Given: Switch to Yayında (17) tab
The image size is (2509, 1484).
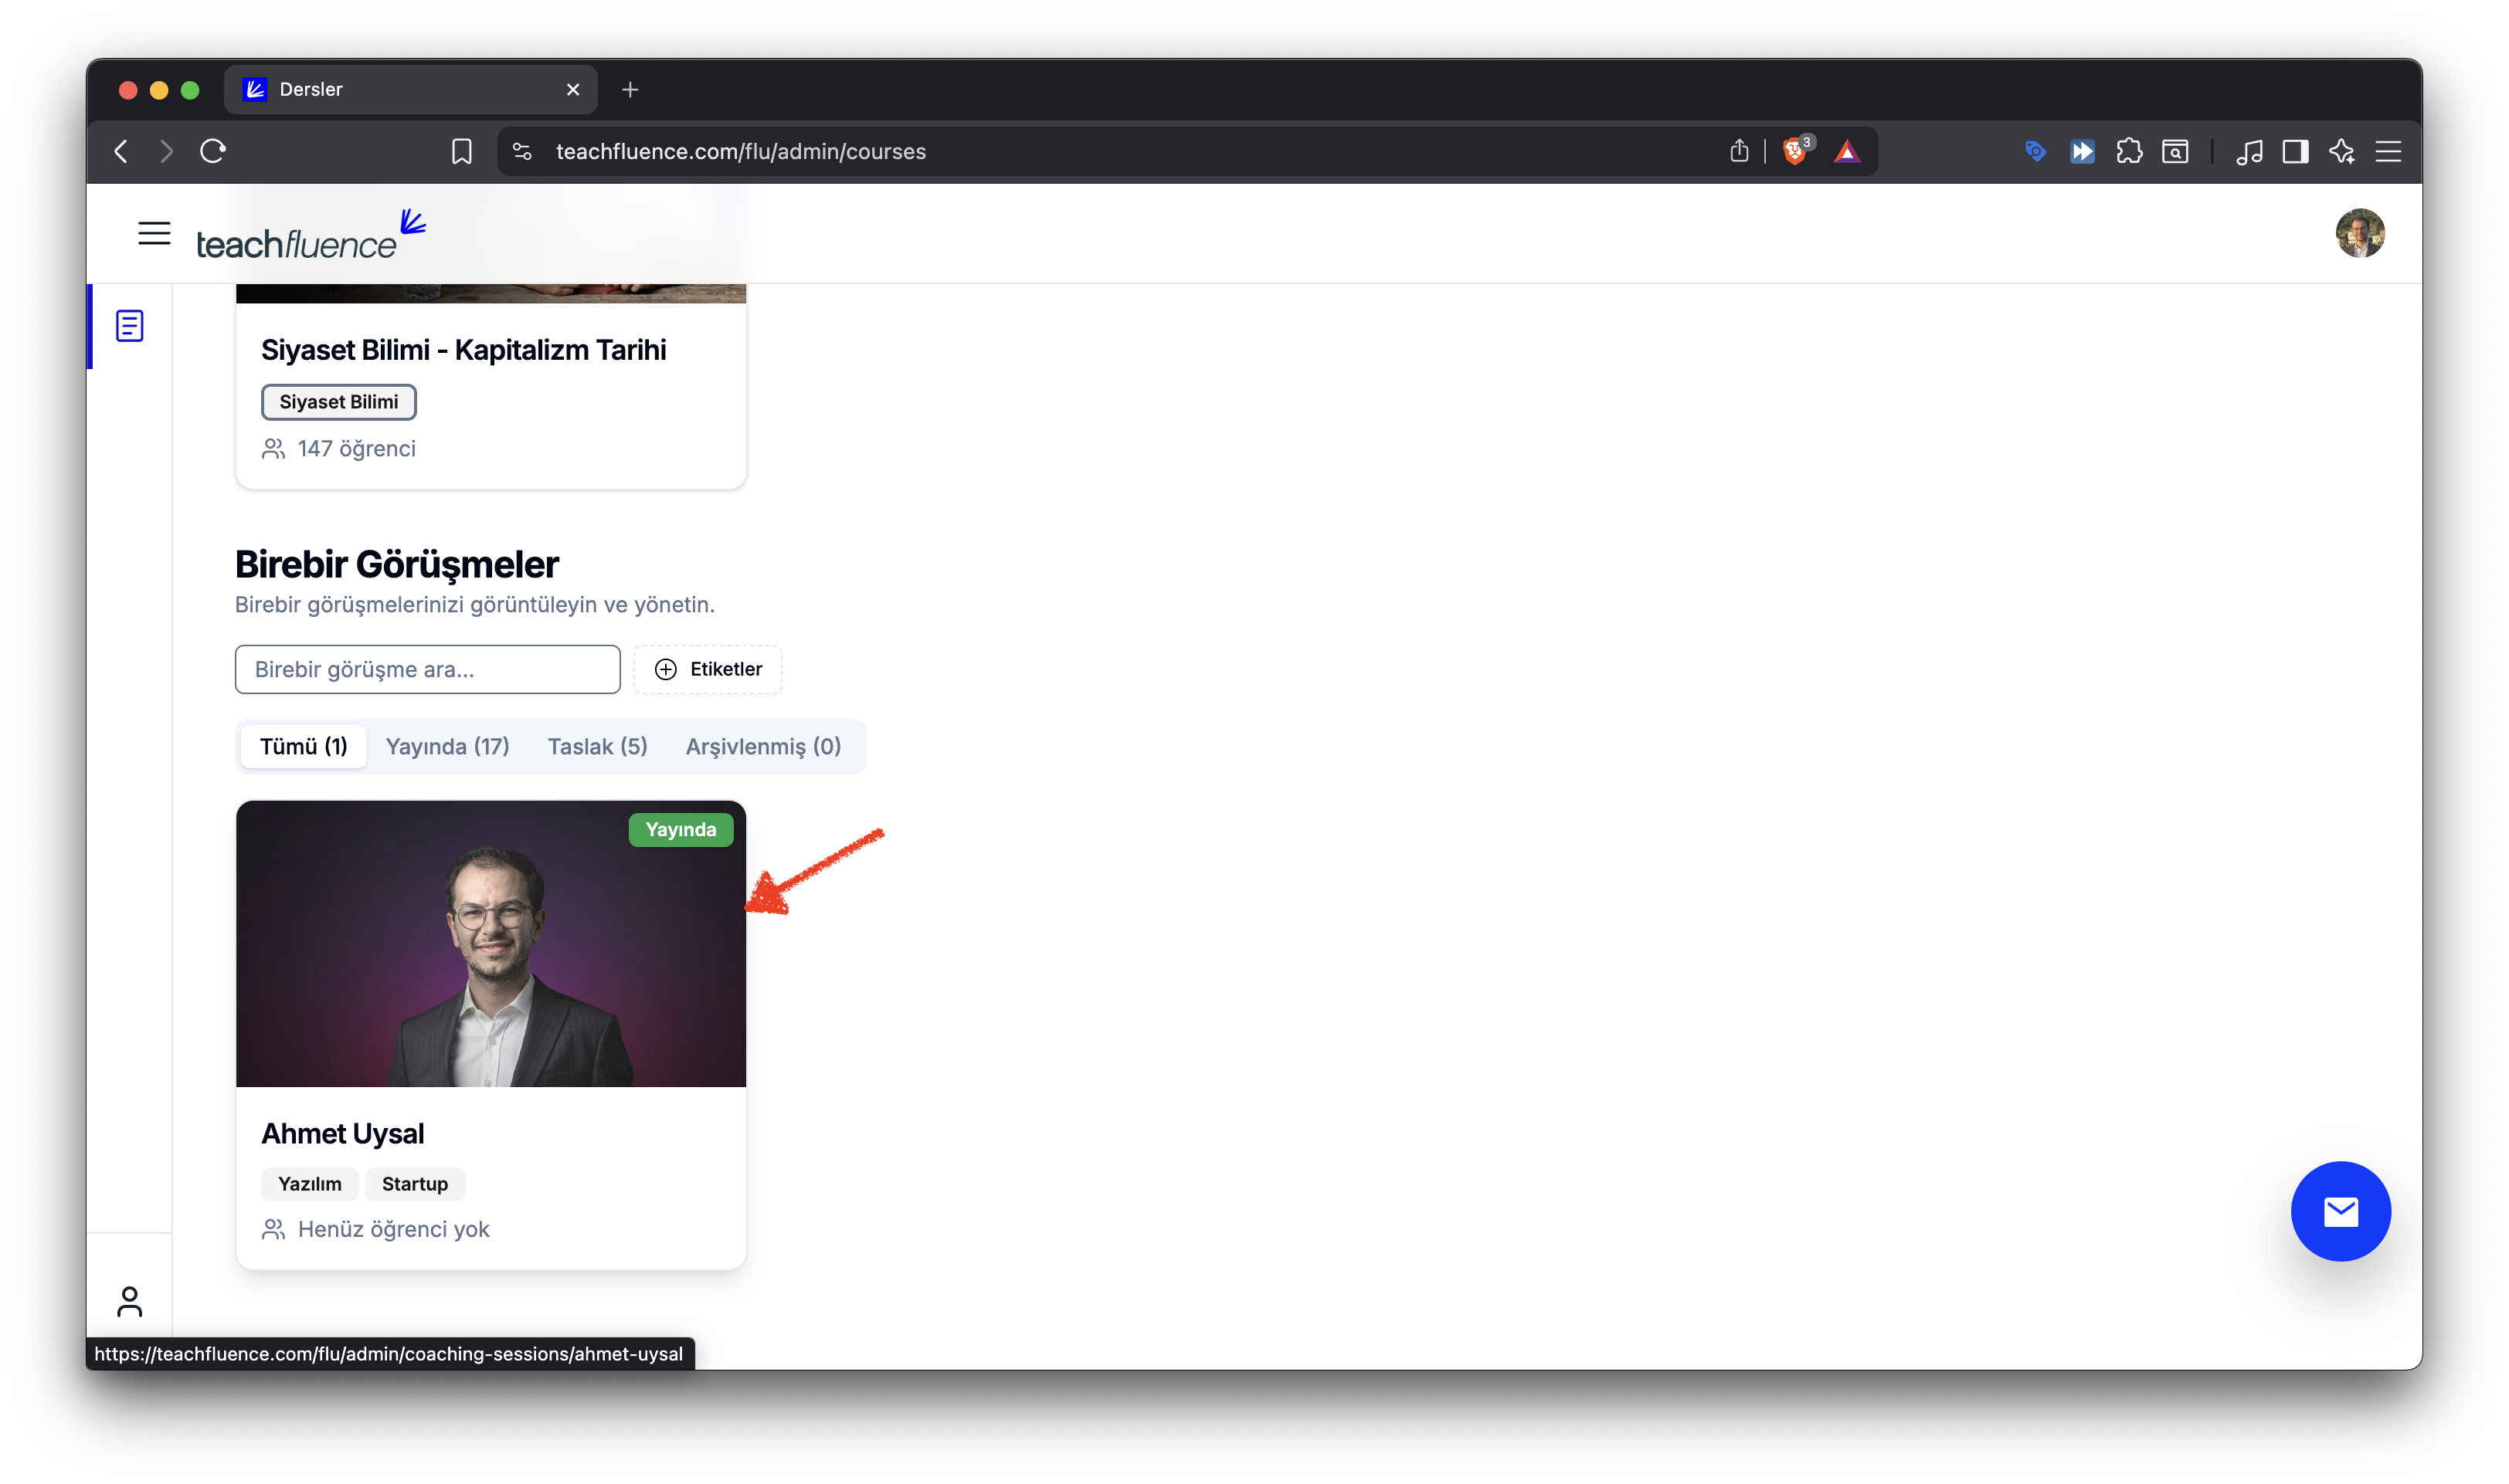Looking at the screenshot, I should click(x=447, y=746).
